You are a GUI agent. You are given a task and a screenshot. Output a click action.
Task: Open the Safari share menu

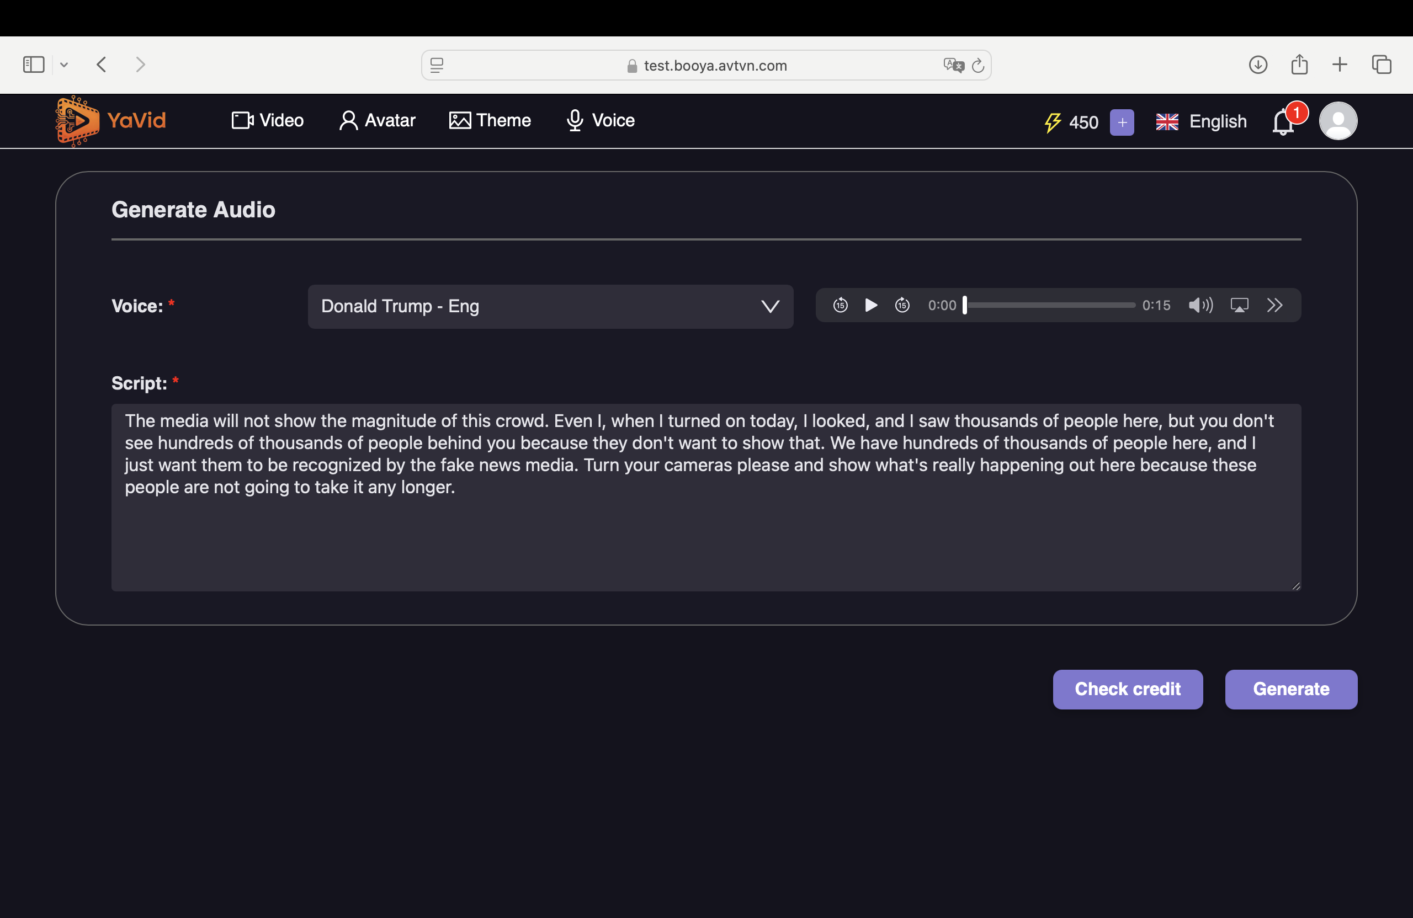pyautogui.click(x=1299, y=64)
